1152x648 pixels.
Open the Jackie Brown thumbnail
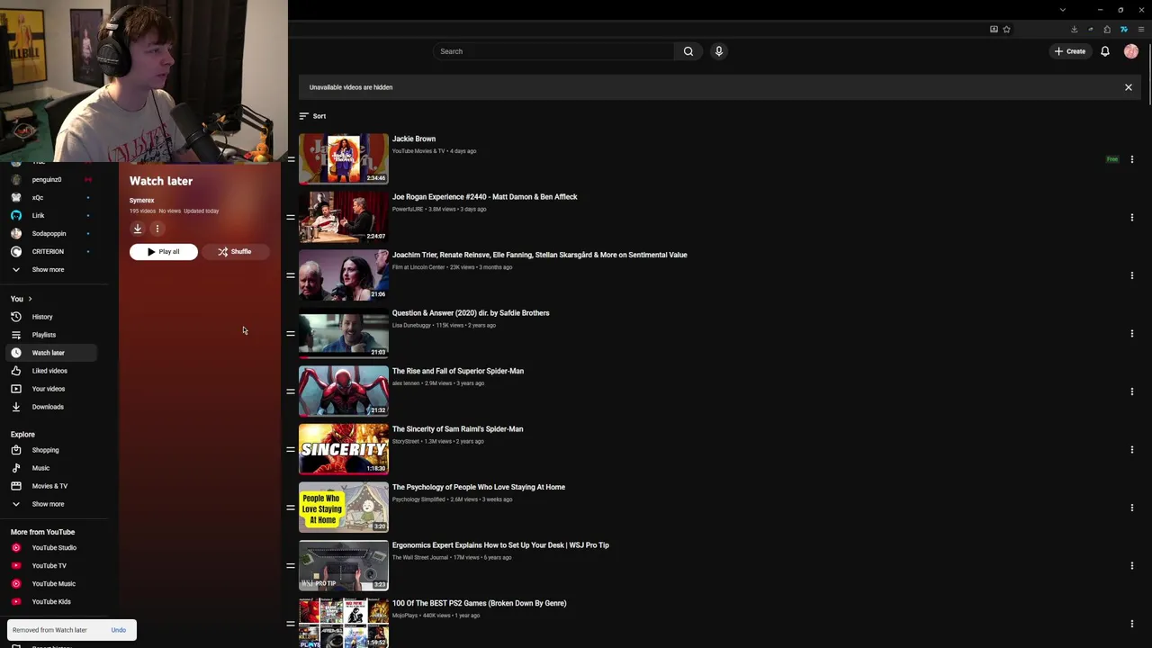pos(344,159)
